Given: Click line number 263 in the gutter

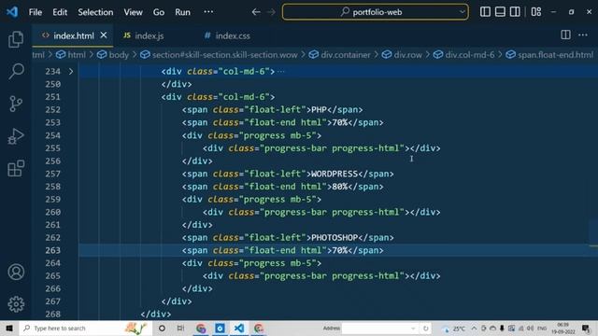Looking at the screenshot, I should click(52, 250).
